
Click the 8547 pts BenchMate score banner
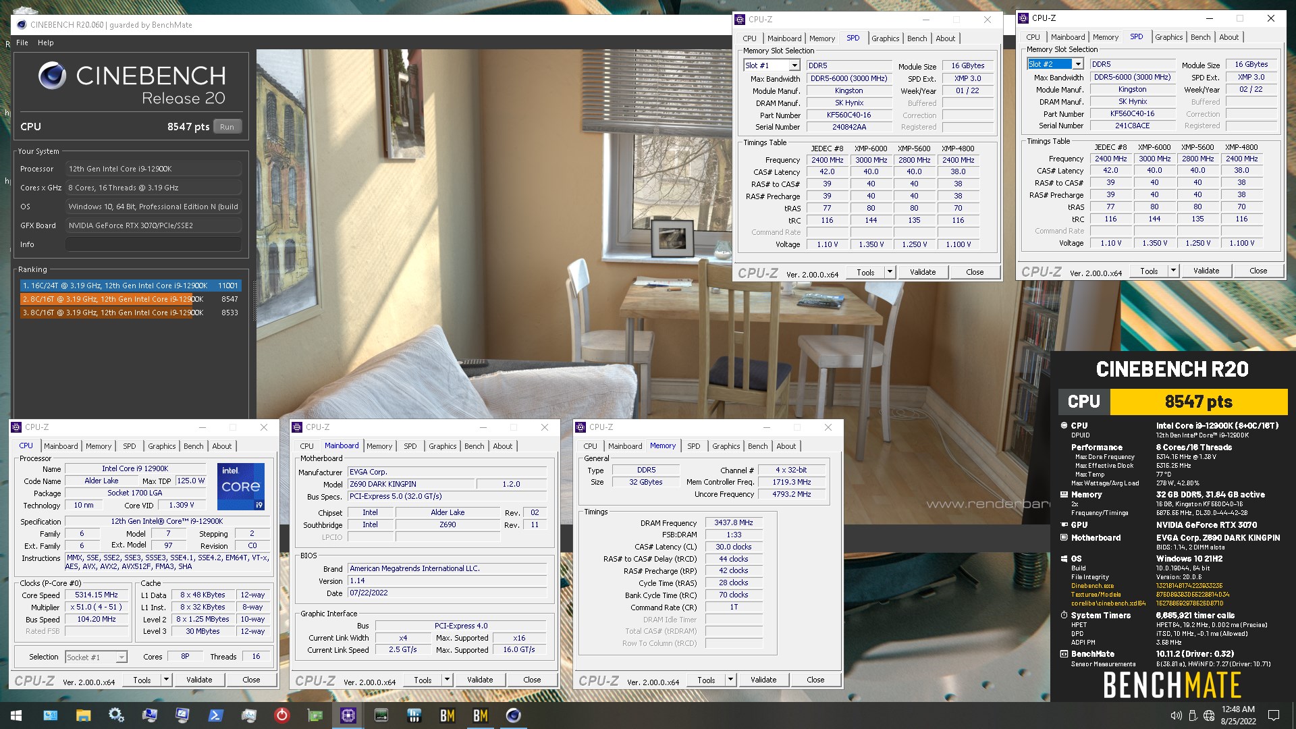(x=1198, y=402)
